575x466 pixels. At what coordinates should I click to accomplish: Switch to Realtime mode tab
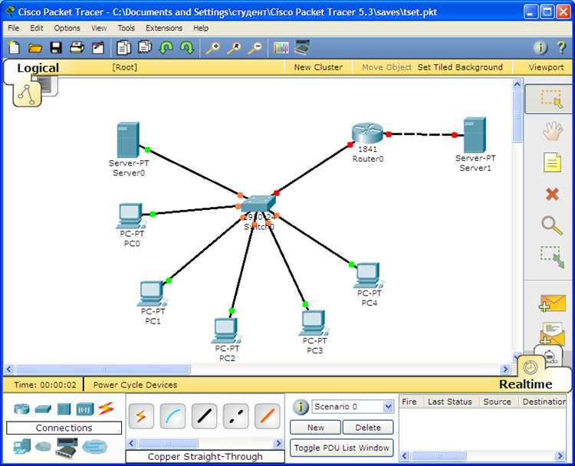pyautogui.click(x=525, y=384)
